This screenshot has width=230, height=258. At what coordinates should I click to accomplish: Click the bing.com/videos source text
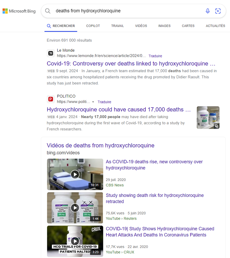63,153
